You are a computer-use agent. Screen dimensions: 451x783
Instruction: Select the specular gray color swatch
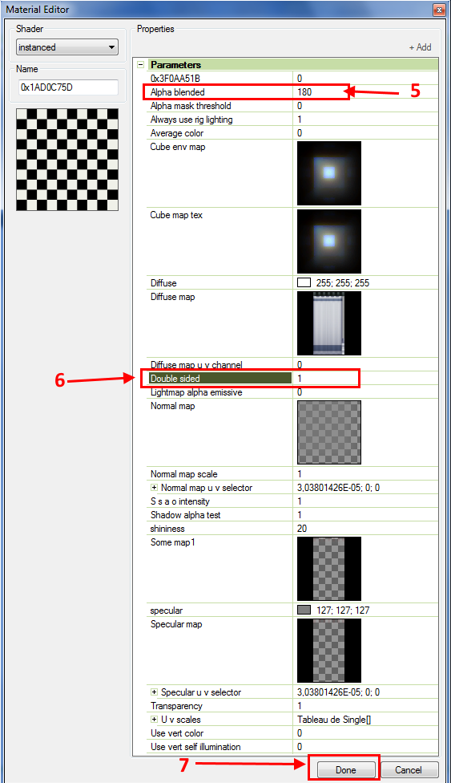[x=304, y=611]
